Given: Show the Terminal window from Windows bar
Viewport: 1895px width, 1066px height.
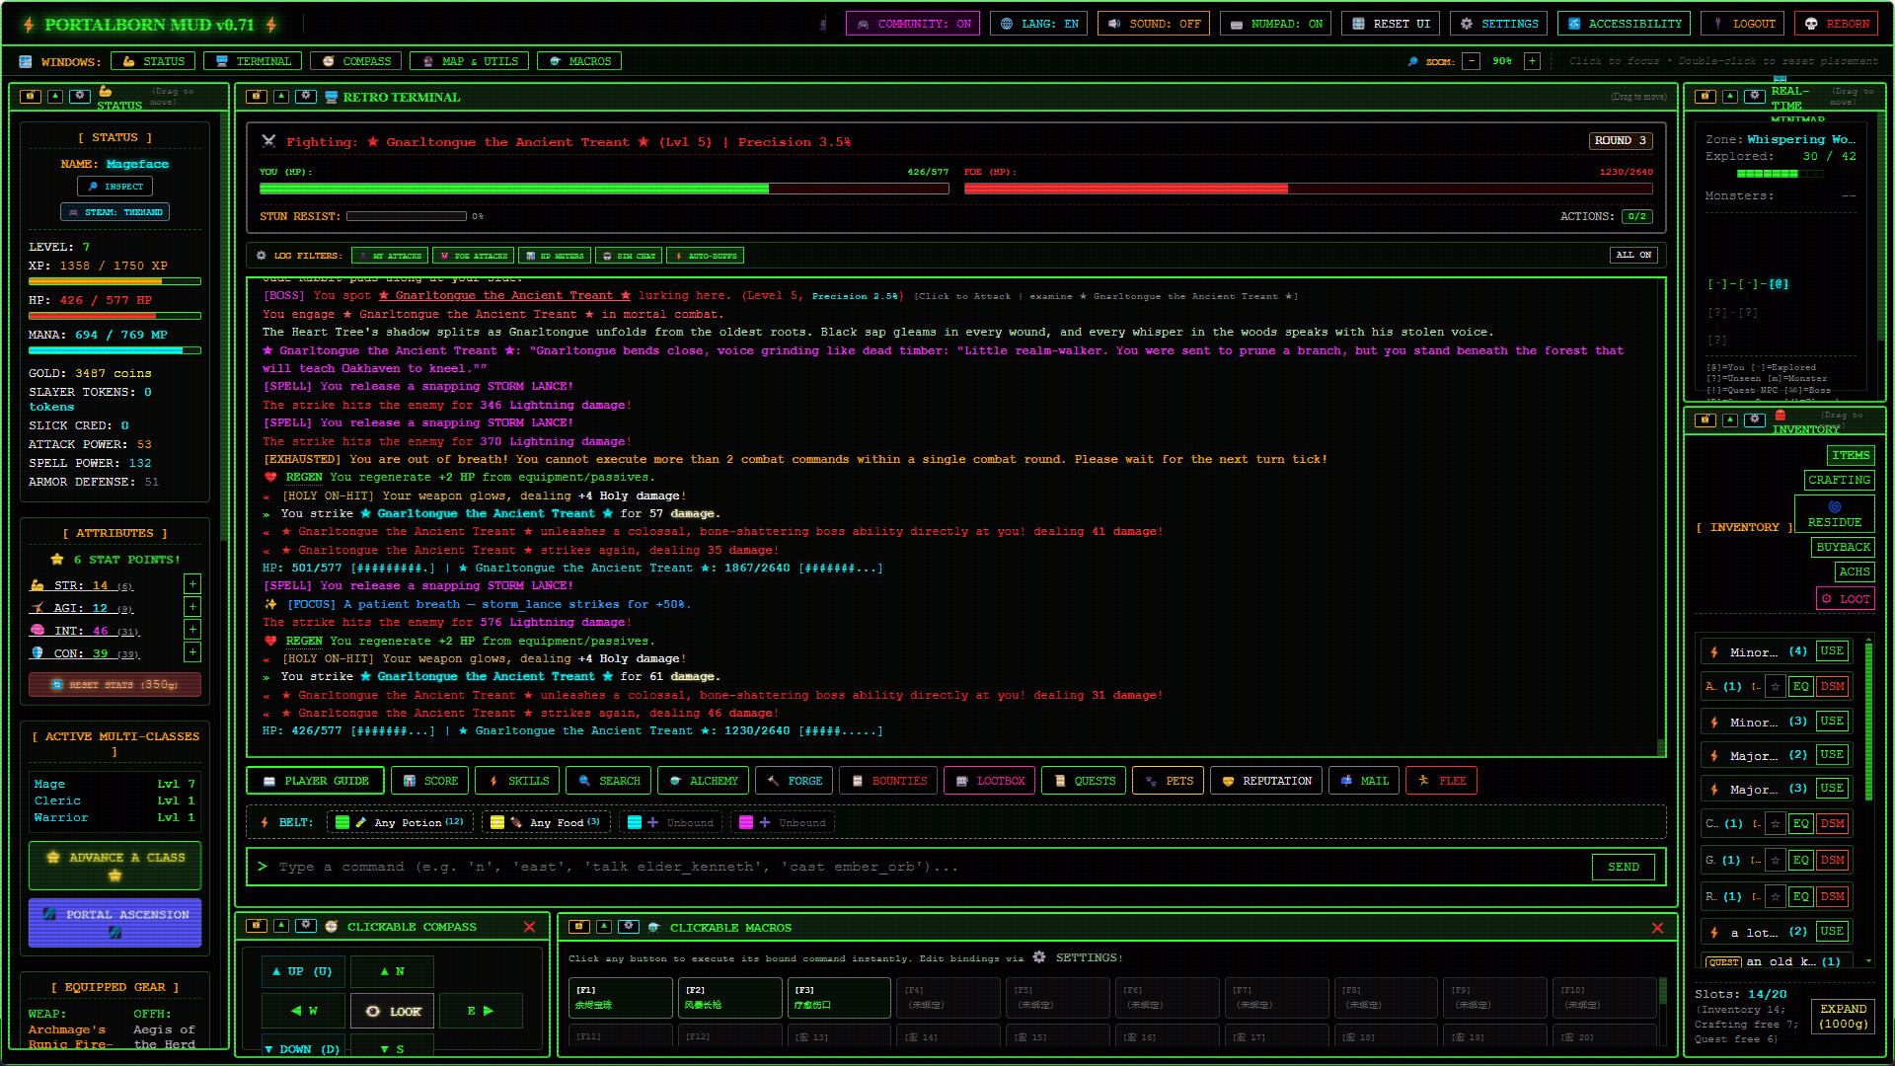Looking at the screenshot, I should (x=253, y=61).
